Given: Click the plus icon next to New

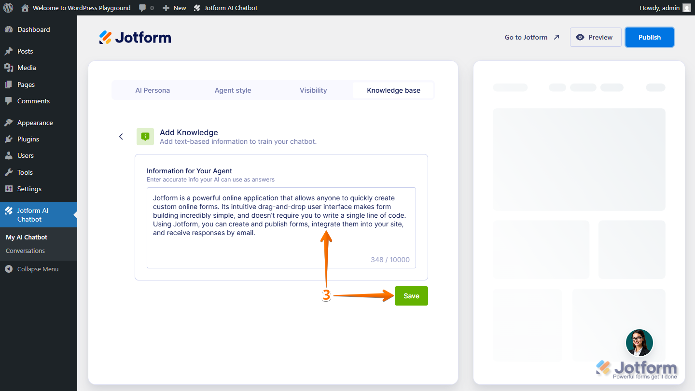Looking at the screenshot, I should pos(166,8).
